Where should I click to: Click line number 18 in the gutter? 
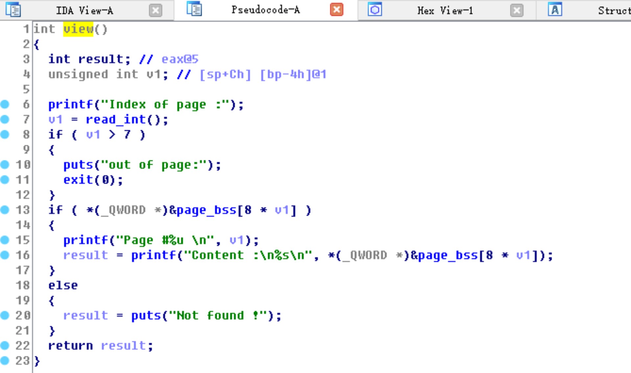click(x=23, y=285)
